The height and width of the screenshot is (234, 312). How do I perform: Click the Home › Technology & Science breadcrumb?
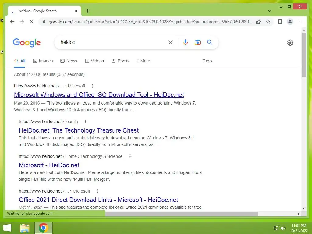(94, 156)
